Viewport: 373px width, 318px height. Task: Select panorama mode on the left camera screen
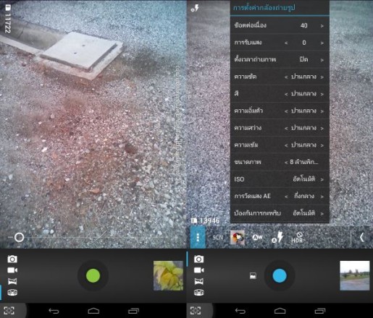click(x=12, y=281)
